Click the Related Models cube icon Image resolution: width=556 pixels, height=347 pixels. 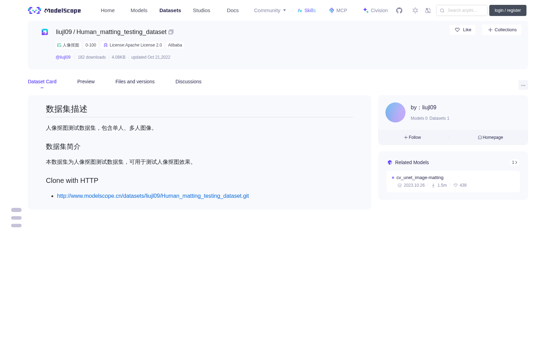coord(390,162)
